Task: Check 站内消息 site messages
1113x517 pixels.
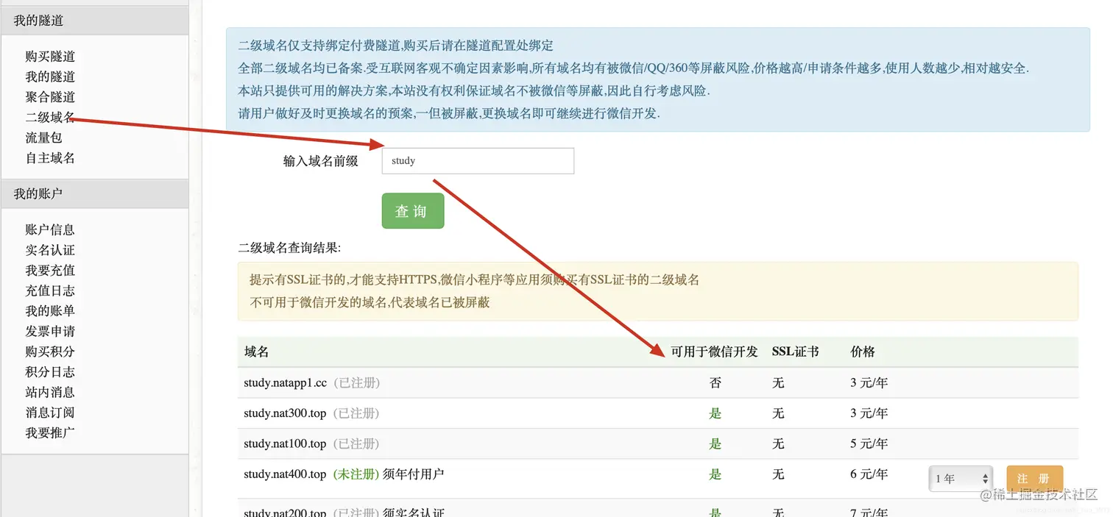Action: 49,392
